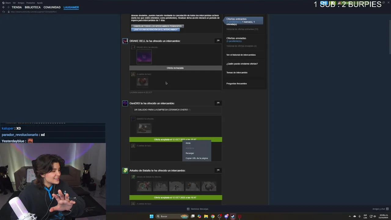The height and width of the screenshot is (220, 391).
Task: Report Arkaiko de Batalla's offer with flag icon
Action: coord(218,170)
